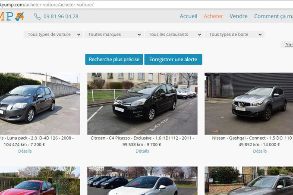The width and height of the screenshot is (293, 195).
Task: Open the black Citroen C4 Picasso photo
Action: 142,104
